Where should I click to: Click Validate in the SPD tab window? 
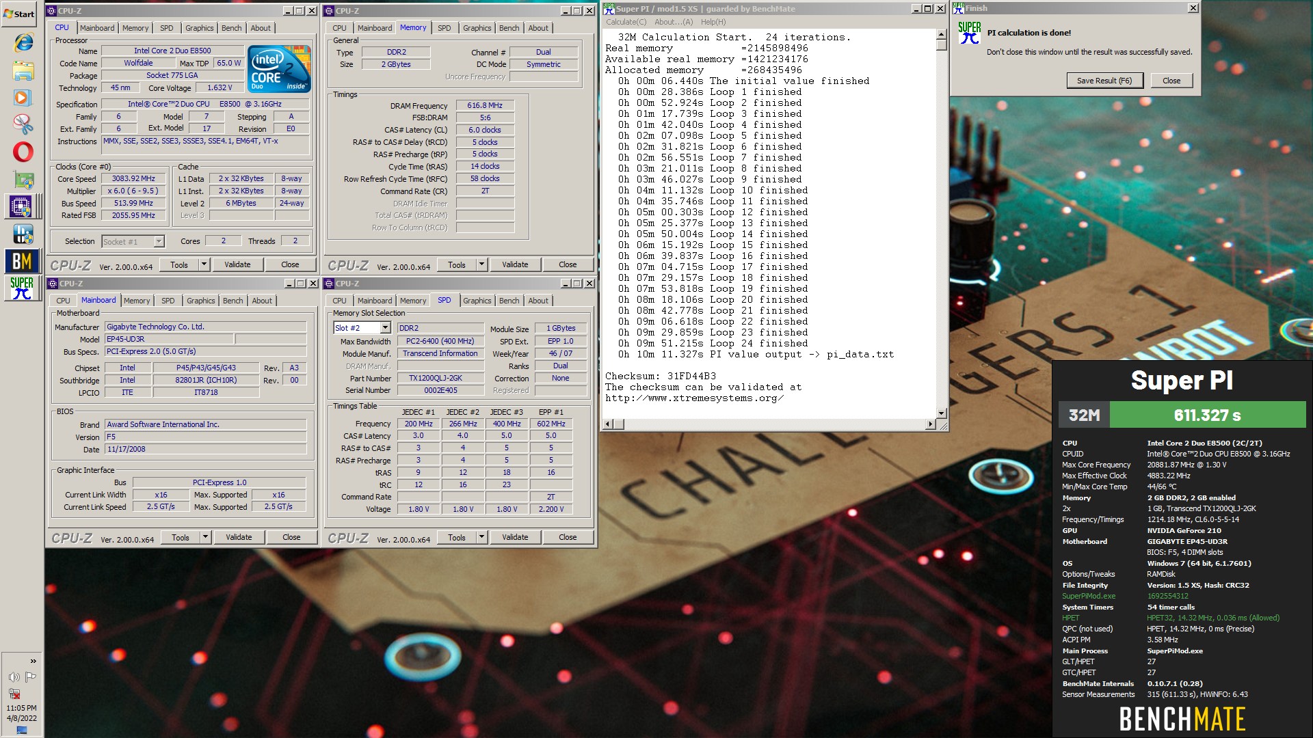click(x=515, y=537)
